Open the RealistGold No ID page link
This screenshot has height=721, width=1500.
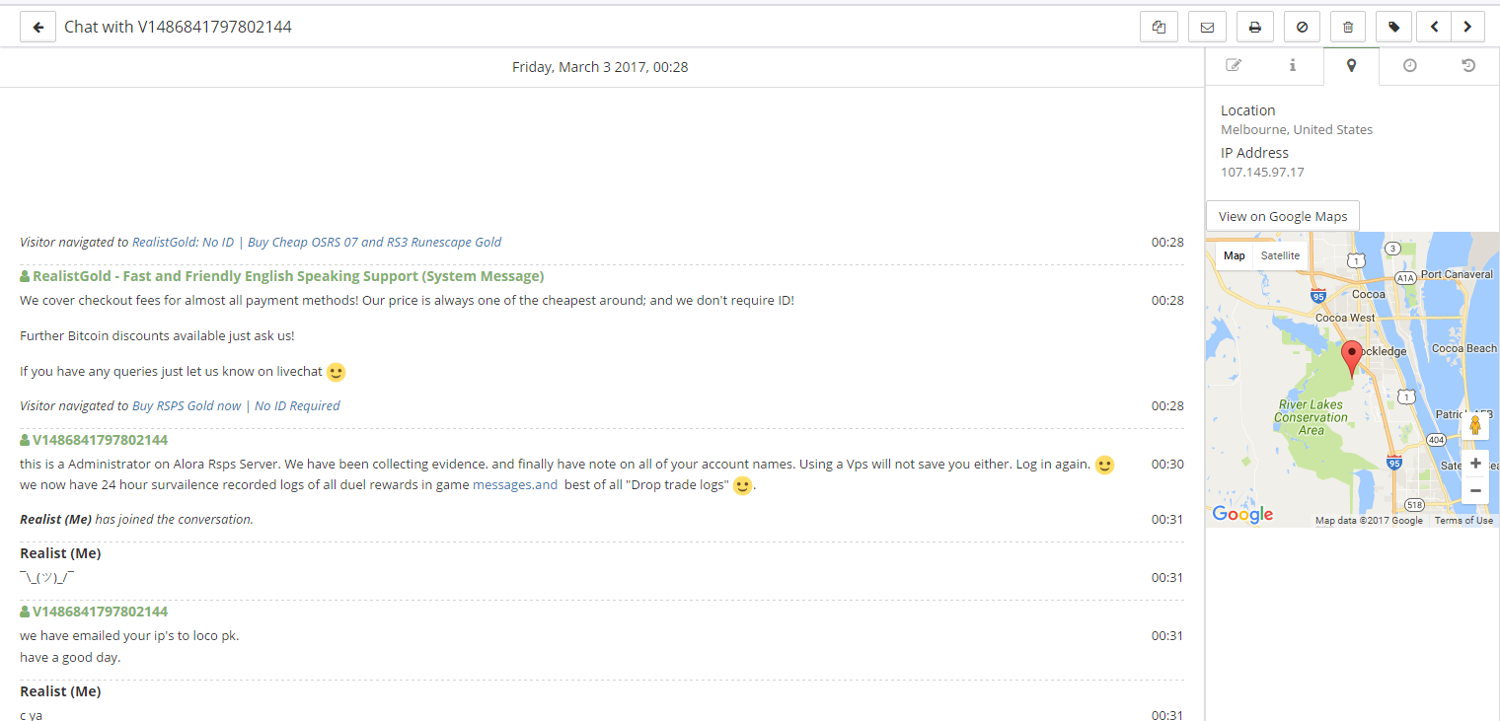[x=317, y=242]
